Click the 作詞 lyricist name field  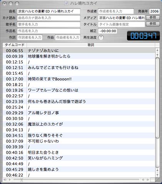30,38
